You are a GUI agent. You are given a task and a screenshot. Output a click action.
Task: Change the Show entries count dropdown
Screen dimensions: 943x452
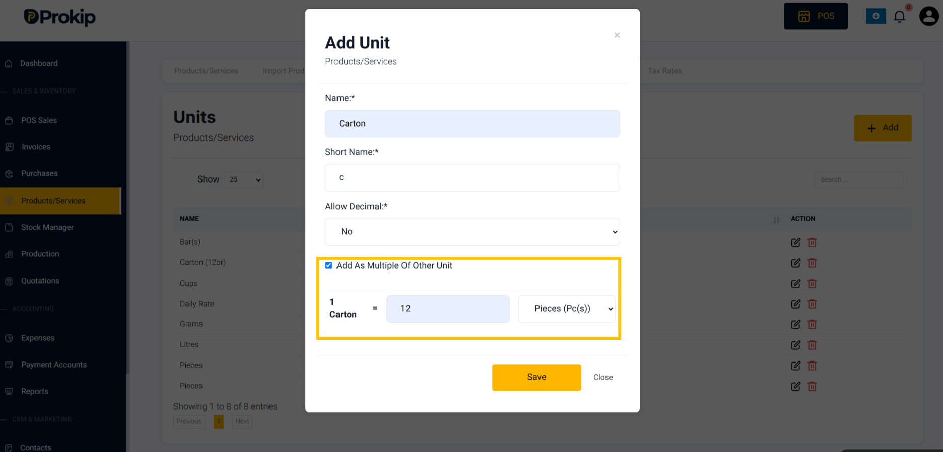pyautogui.click(x=243, y=179)
